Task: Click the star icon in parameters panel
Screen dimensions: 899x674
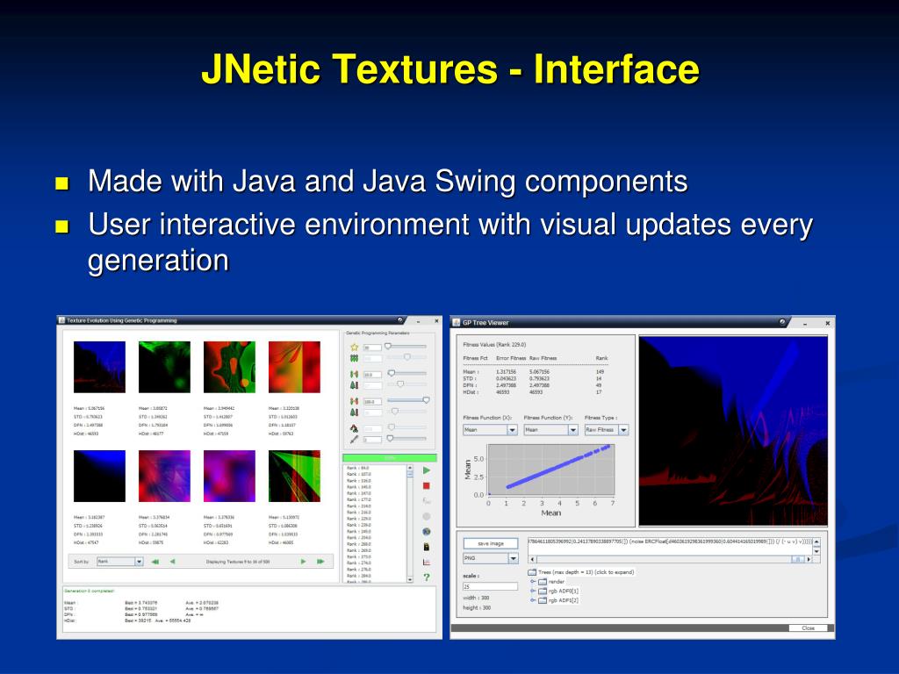Action: point(354,348)
